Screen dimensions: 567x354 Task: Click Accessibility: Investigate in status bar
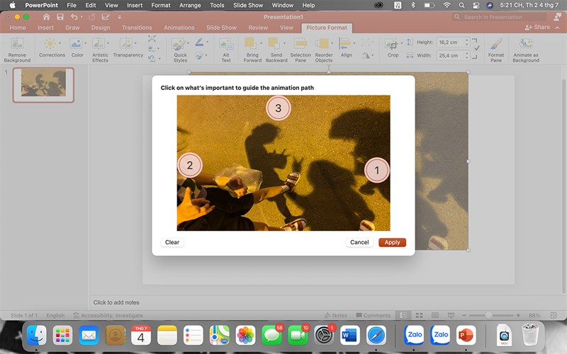tap(108, 315)
